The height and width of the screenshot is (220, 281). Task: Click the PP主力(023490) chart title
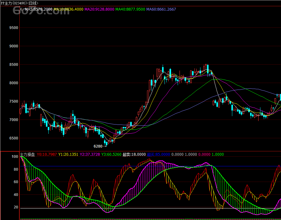[x=13, y=3]
